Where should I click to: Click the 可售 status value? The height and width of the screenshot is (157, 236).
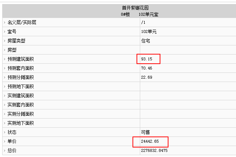146,132
